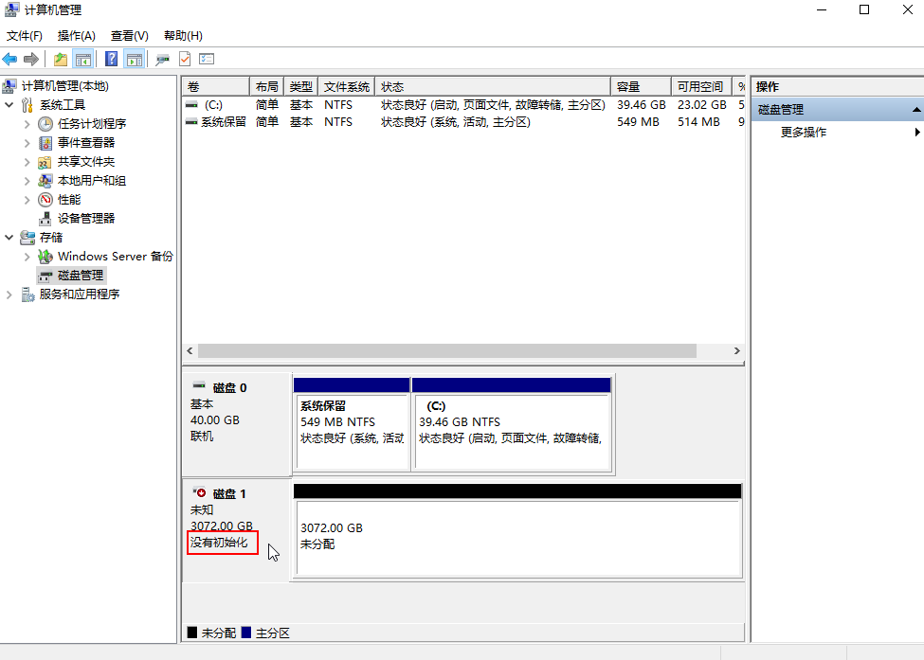Collapse the 磁盘管理 actions section arrow
Image resolution: width=924 pixels, height=660 pixels.
pyautogui.click(x=916, y=110)
